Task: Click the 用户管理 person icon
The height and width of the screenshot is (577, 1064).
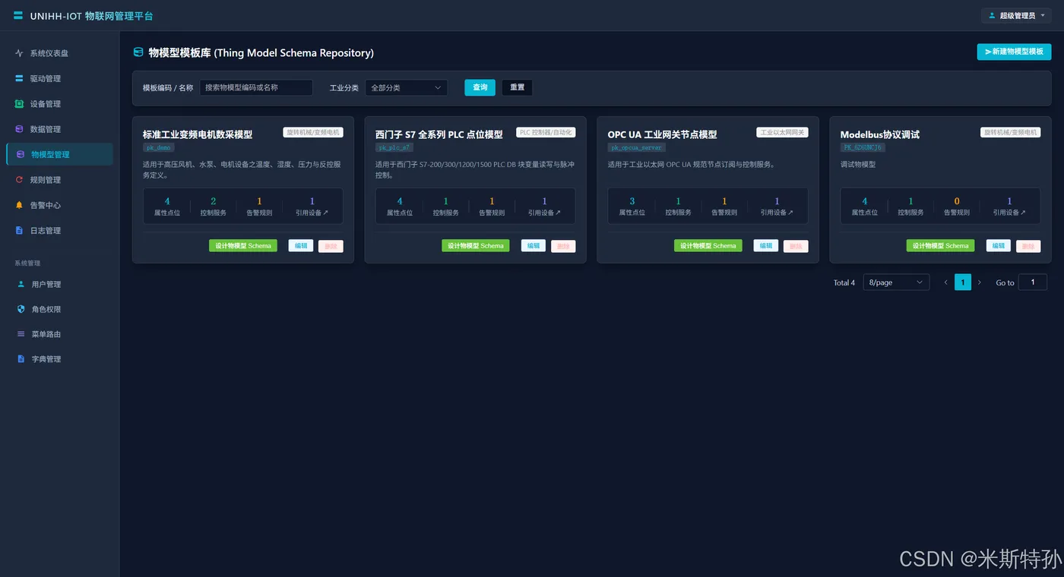Action: point(21,284)
